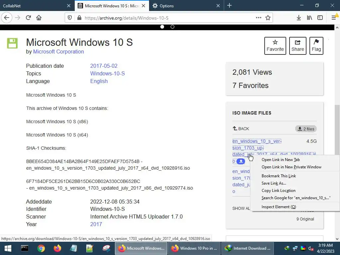Image resolution: width=340 pixels, height=255 pixels.
Task: Click the x64 SHA-1 checksum hash text
Action: click(x=83, y=162)
